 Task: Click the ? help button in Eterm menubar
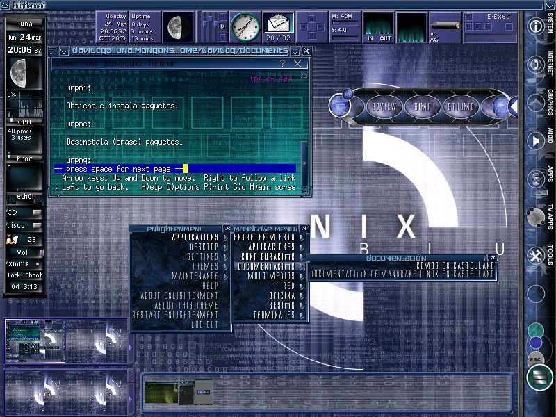click(282, 63)
